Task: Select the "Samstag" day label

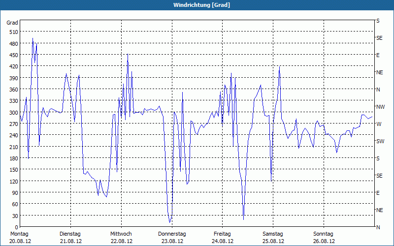Action: point(273,234)
